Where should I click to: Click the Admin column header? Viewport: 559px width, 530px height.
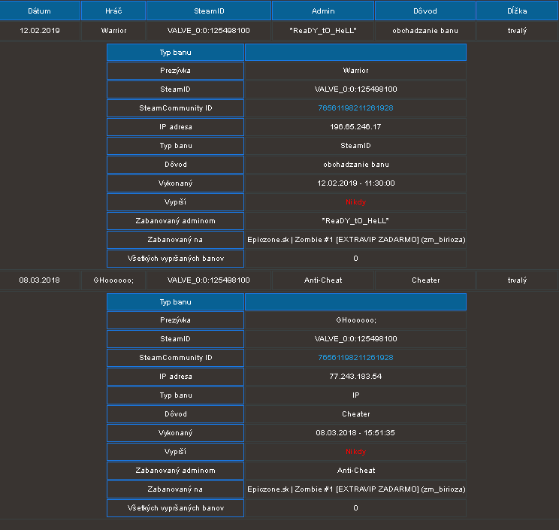point(323,11)
